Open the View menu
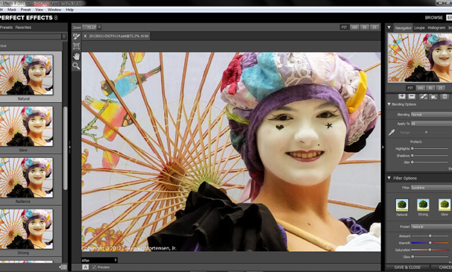The width and height of the screenshot is (452, 272). coord(39,9)
